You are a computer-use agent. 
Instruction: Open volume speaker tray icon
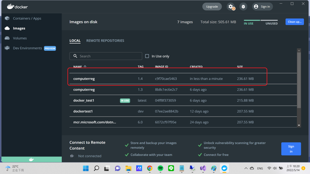[x=275, y=168]
